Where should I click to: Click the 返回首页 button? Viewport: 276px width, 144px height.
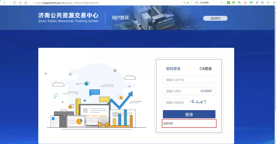(x=215, y=18)
